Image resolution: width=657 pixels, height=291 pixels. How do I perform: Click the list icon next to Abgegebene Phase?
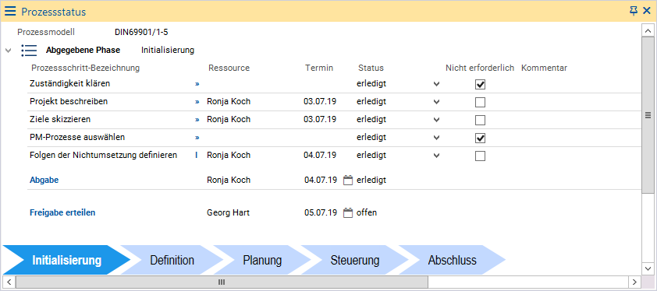click(x=30, y=50)
